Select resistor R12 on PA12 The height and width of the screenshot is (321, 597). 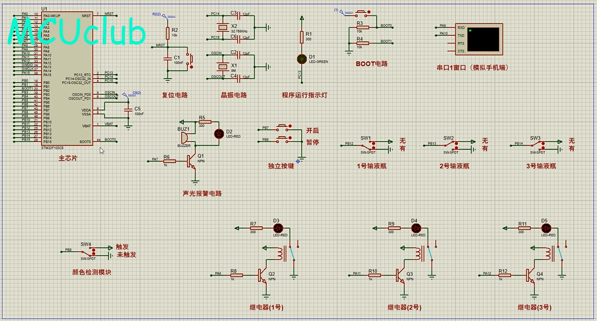pos(505,275)
